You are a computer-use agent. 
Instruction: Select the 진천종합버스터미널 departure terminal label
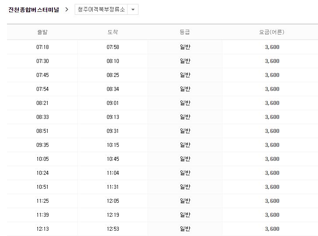34,10
